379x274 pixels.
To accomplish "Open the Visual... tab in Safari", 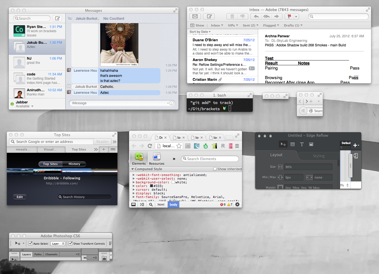I will point(50,149).
